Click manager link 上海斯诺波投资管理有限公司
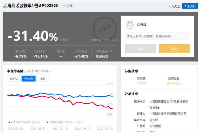 [x=168, y=114]
